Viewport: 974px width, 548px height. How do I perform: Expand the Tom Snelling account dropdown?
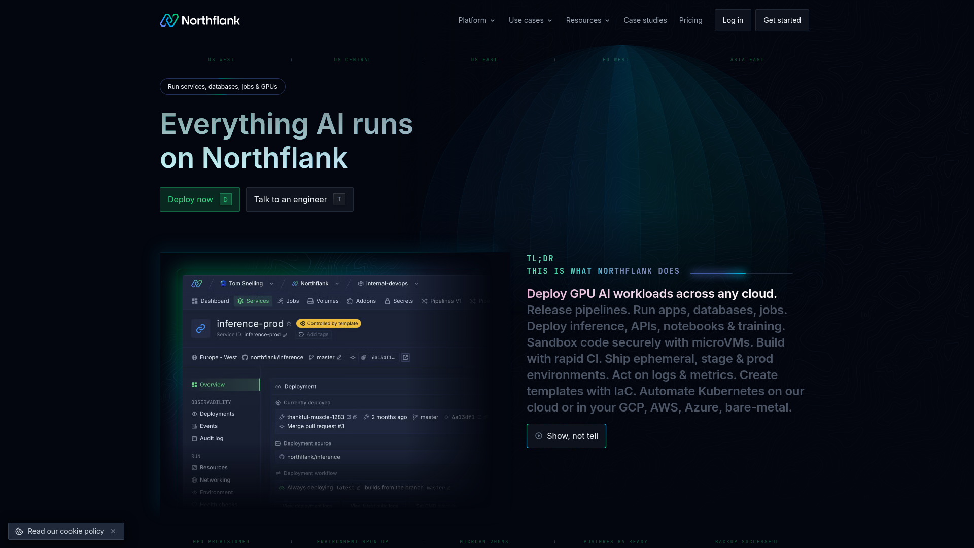point(271,283)
